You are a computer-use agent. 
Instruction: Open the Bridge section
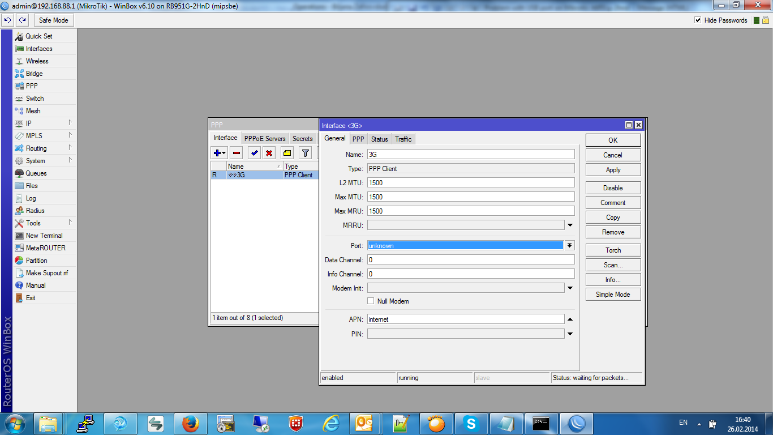point(44,74)
